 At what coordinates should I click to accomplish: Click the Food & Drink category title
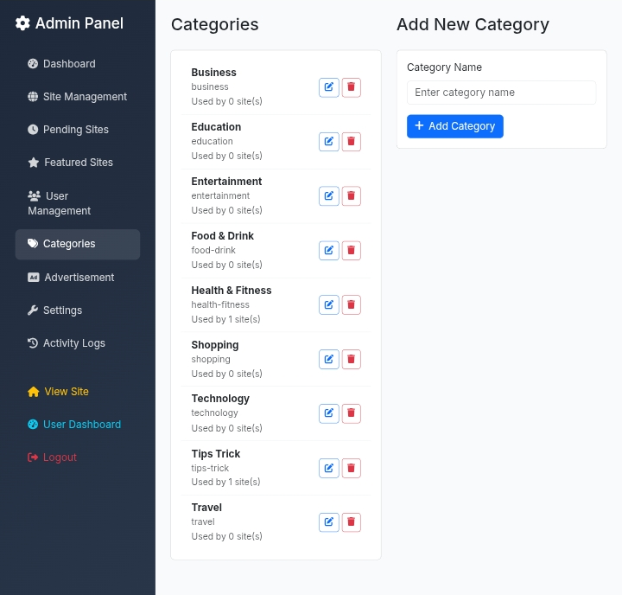click(x=223, y=235)
